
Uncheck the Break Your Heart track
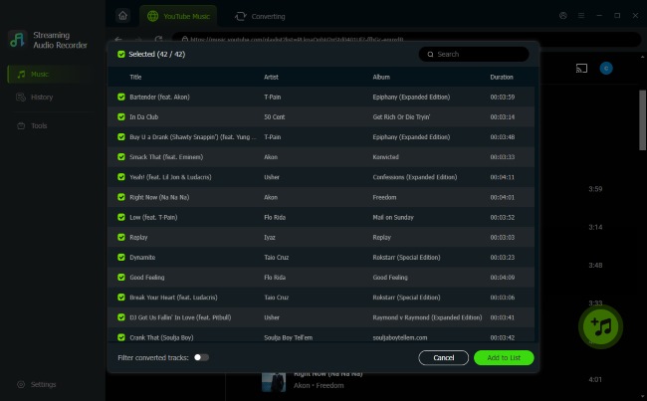(x=120, y=298)
